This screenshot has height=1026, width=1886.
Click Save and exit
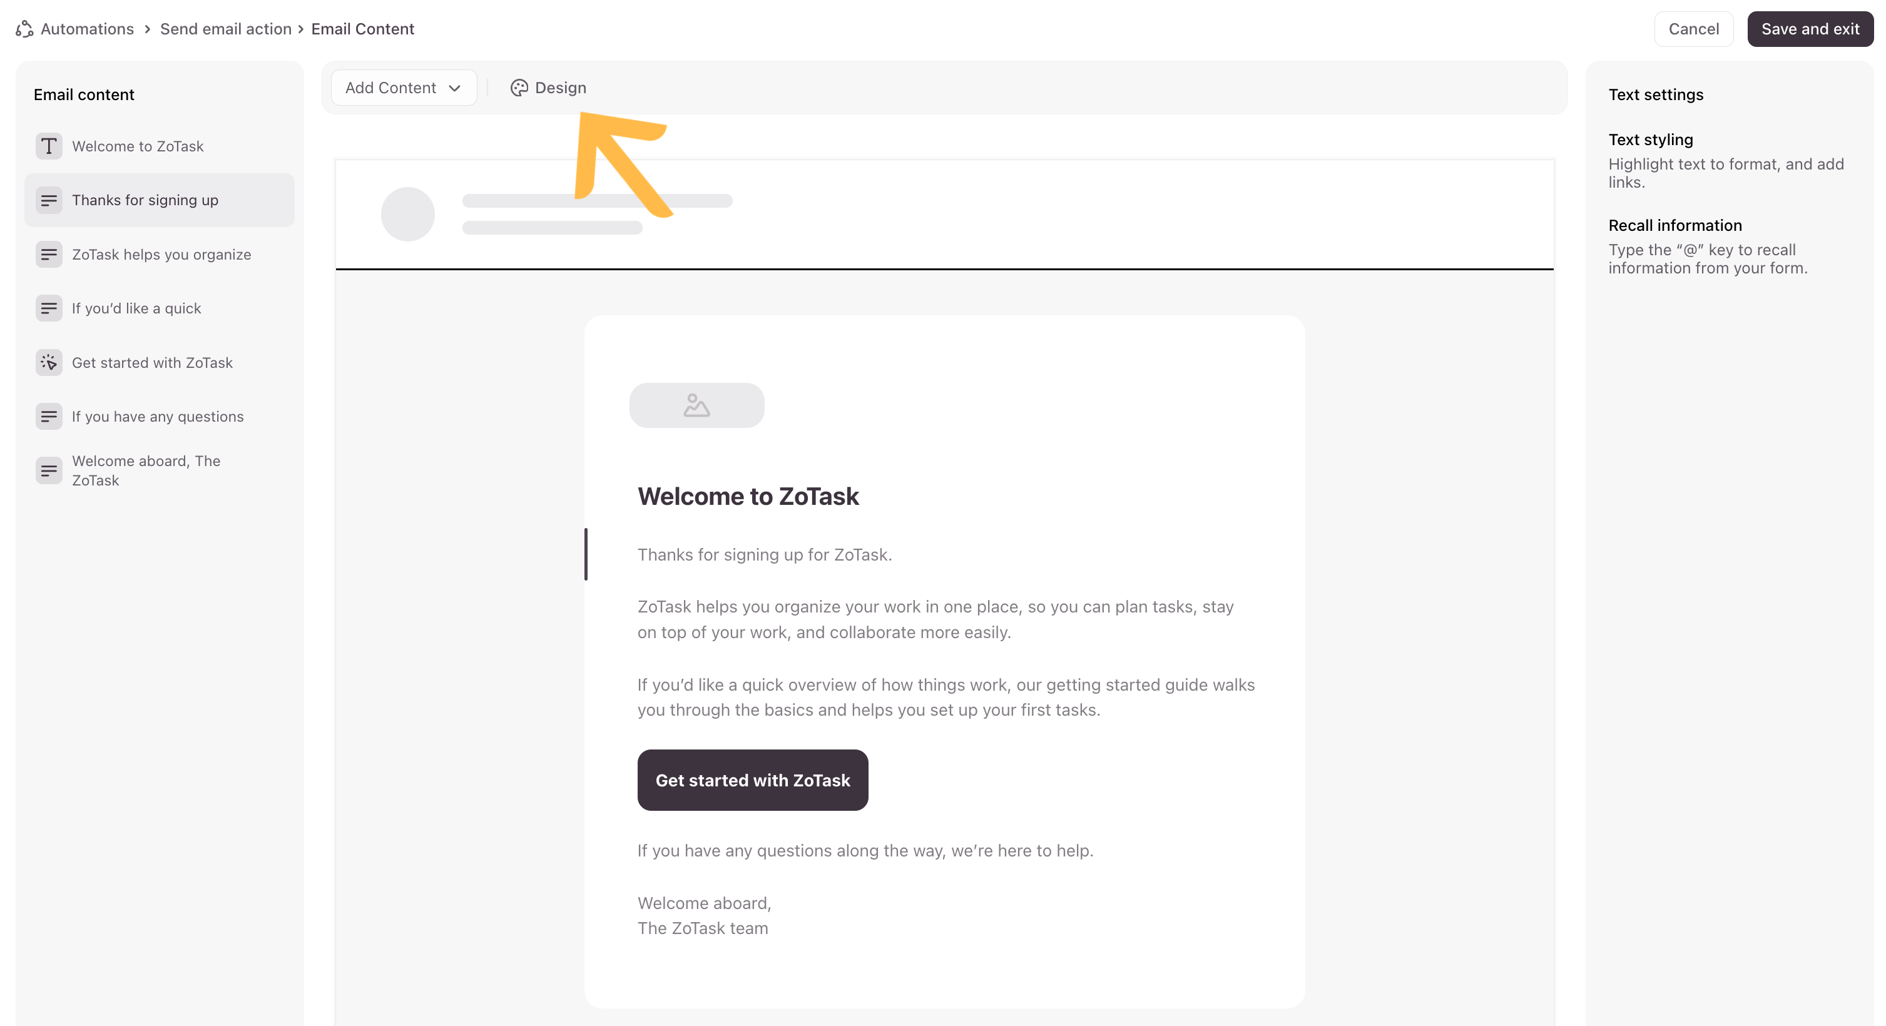pyautogui.click(x=1810, y=29)
